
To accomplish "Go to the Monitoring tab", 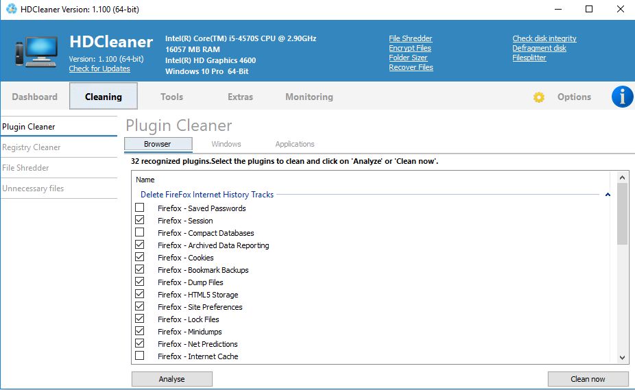I will tap(309, 97).
